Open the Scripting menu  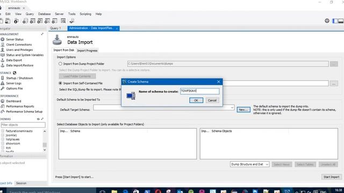pos(85,14)
